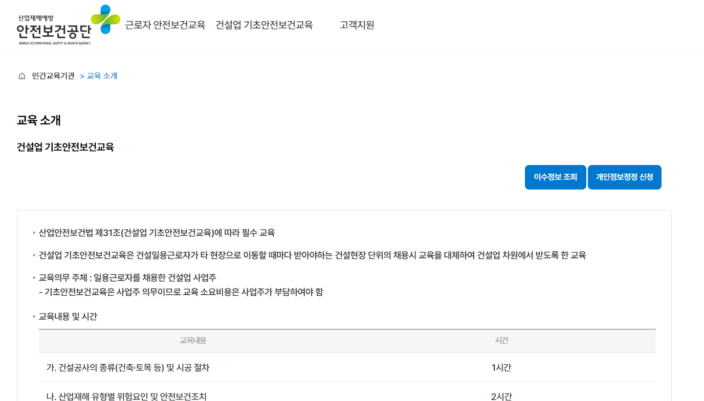704x401 pixels.
Task: Click 민간교육기관 breadcrumb link
Action: [x=53, y=76]
